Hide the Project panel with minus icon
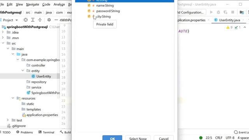249x140 pixels. 56,20
